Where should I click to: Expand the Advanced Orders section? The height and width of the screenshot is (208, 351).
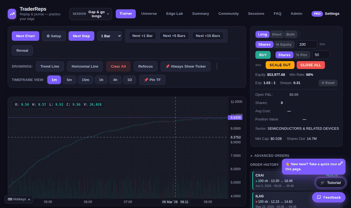(x=270, y=156)
